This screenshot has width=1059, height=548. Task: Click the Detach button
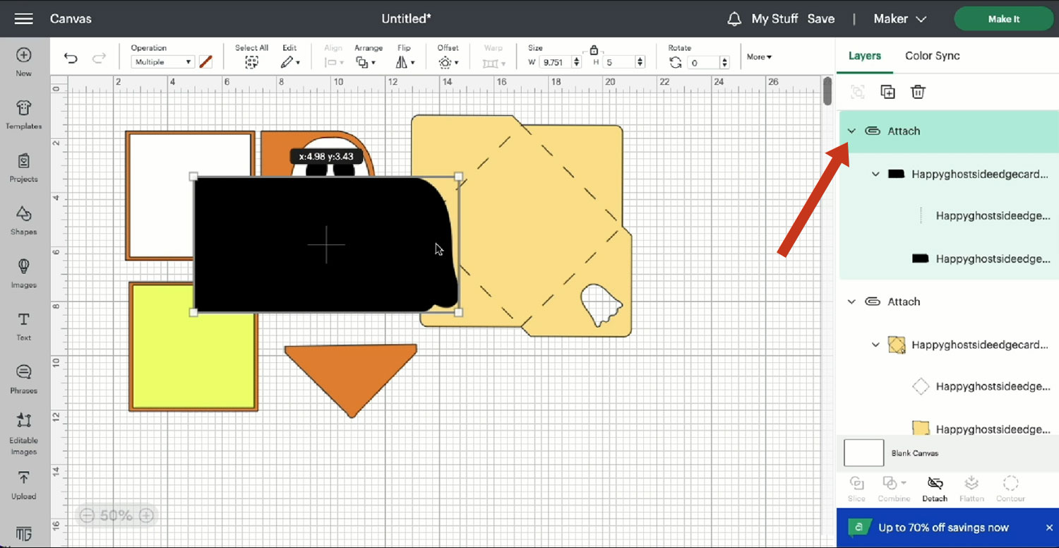click(x=935, y=488)
